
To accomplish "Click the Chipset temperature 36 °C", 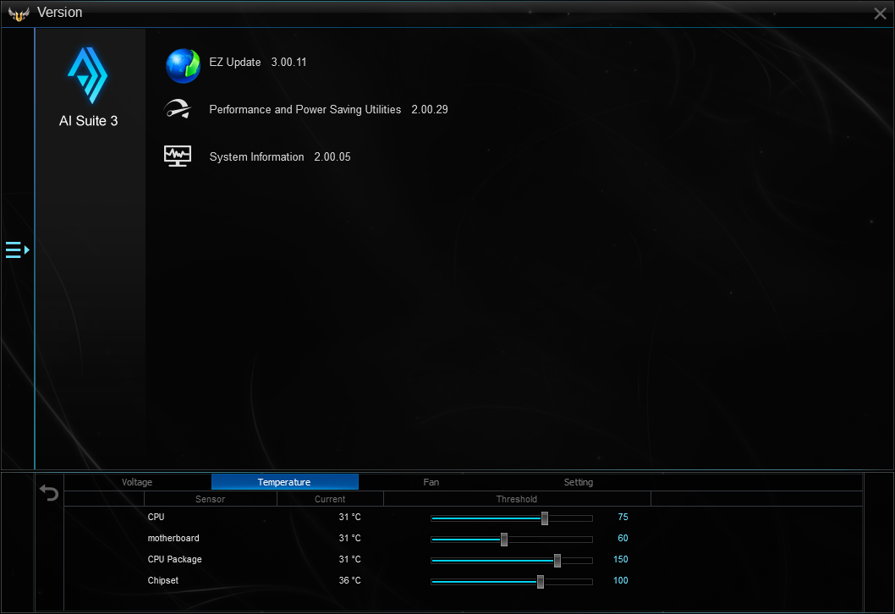I will pyautogui.click(x=350, y=580).
